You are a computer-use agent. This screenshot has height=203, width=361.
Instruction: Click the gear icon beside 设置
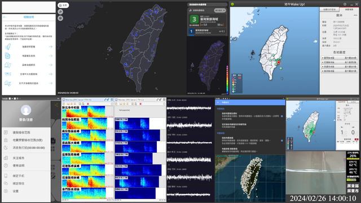tap(6, 191)
